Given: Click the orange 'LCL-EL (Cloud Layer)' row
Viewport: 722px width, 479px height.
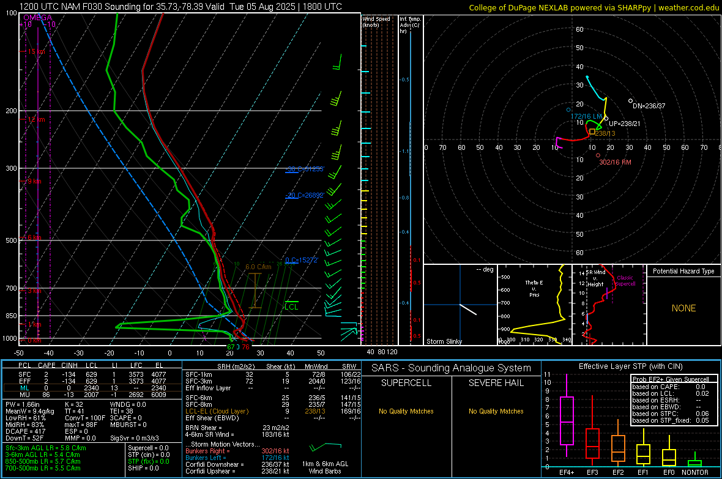Looking at the screenshot, I should coord(217,411).
